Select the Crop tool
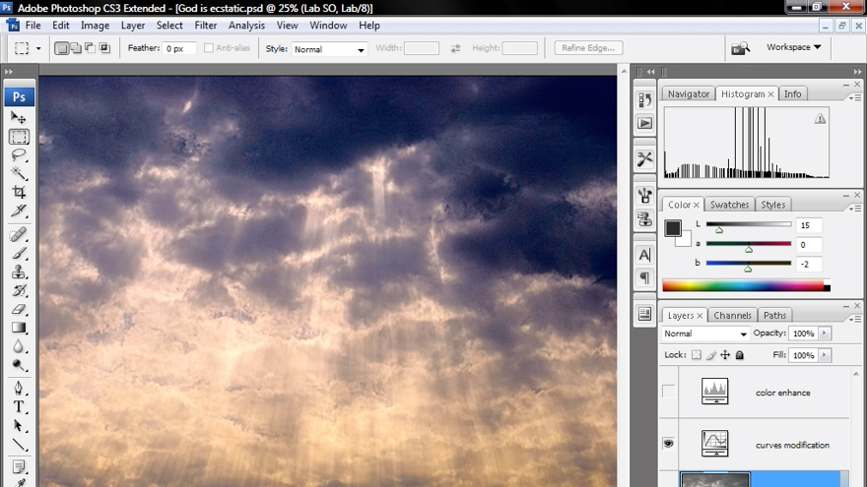 (x=19, y=192)
